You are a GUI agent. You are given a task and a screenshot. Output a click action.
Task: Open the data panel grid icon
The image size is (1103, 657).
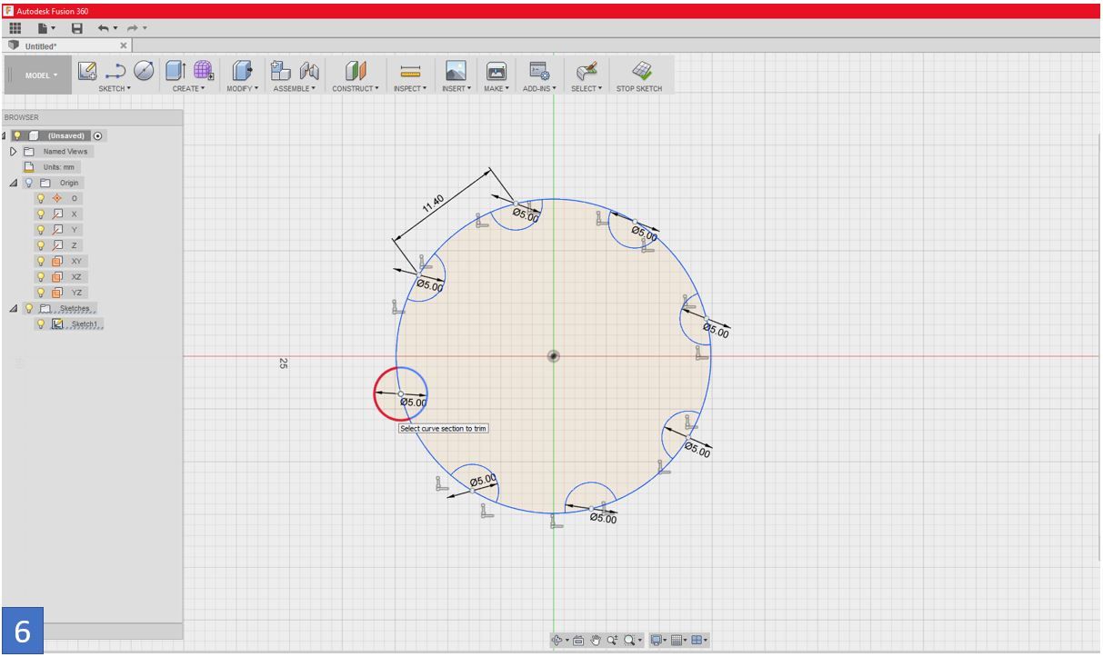click(15, 28)
